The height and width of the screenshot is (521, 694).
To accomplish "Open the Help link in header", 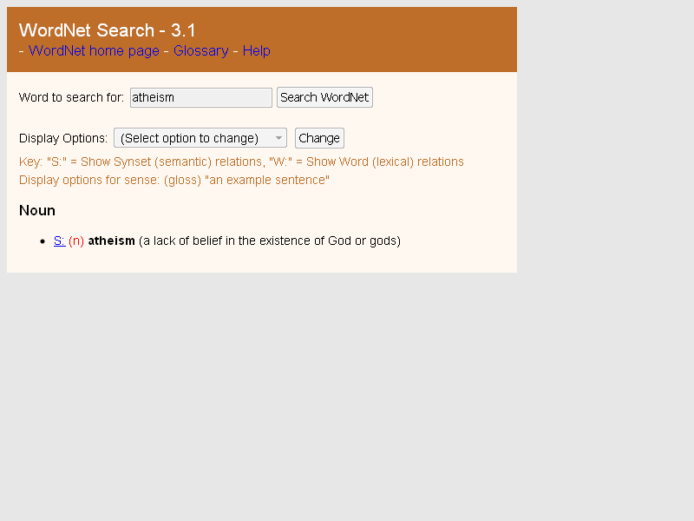I will [256, 51].
